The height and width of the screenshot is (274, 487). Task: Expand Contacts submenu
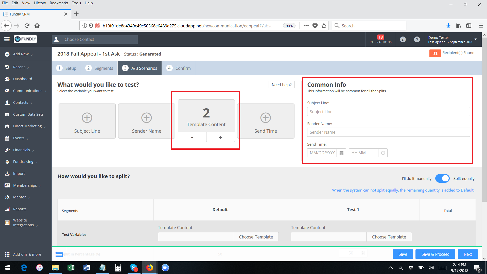31,103
